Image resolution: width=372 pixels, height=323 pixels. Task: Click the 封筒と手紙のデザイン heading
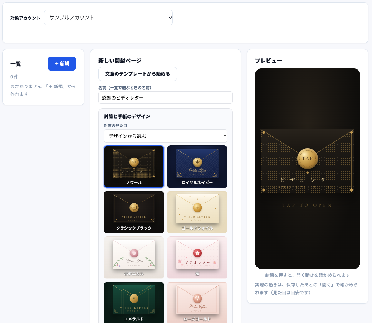(x=127, y=116)
